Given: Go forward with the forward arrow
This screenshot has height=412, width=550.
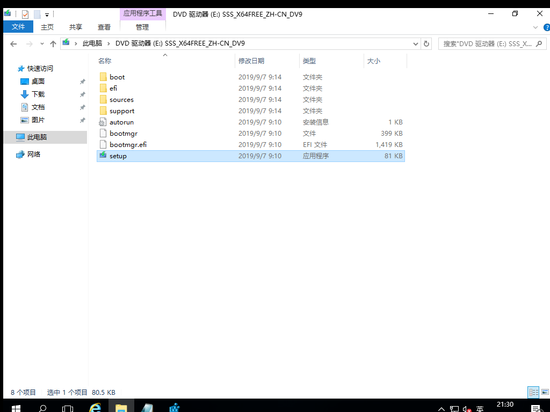Looking at the screenshot, I should 30,44.
